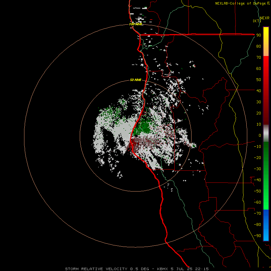The width and height of the screenshot is (271, 271).
Task: Select the 70 value on the velocity scale
Action: 259,58
